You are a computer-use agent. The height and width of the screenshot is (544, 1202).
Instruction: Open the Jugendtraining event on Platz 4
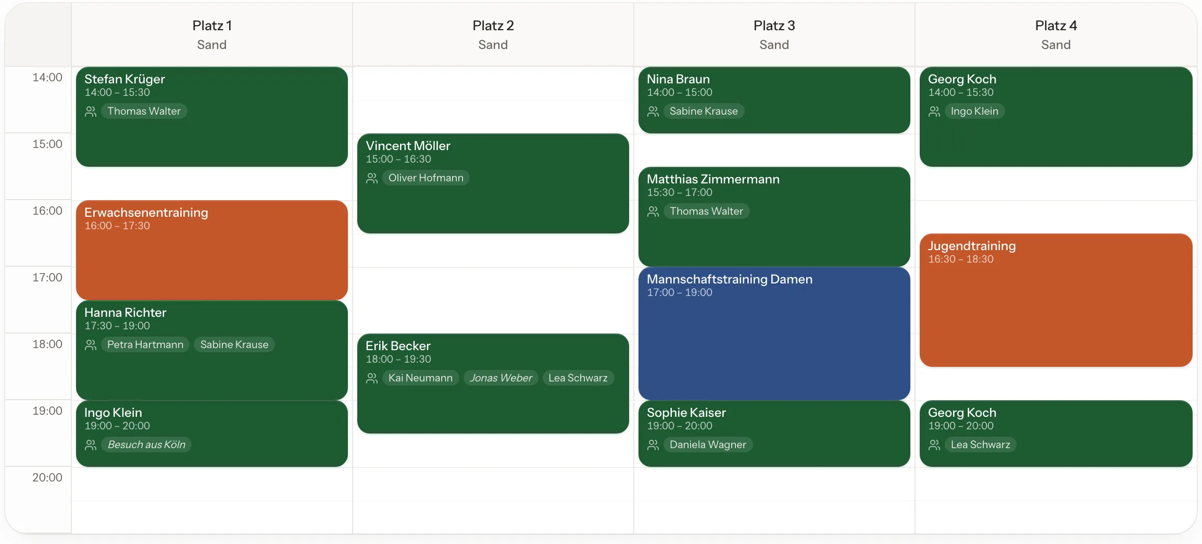[x=1056, y=300]
